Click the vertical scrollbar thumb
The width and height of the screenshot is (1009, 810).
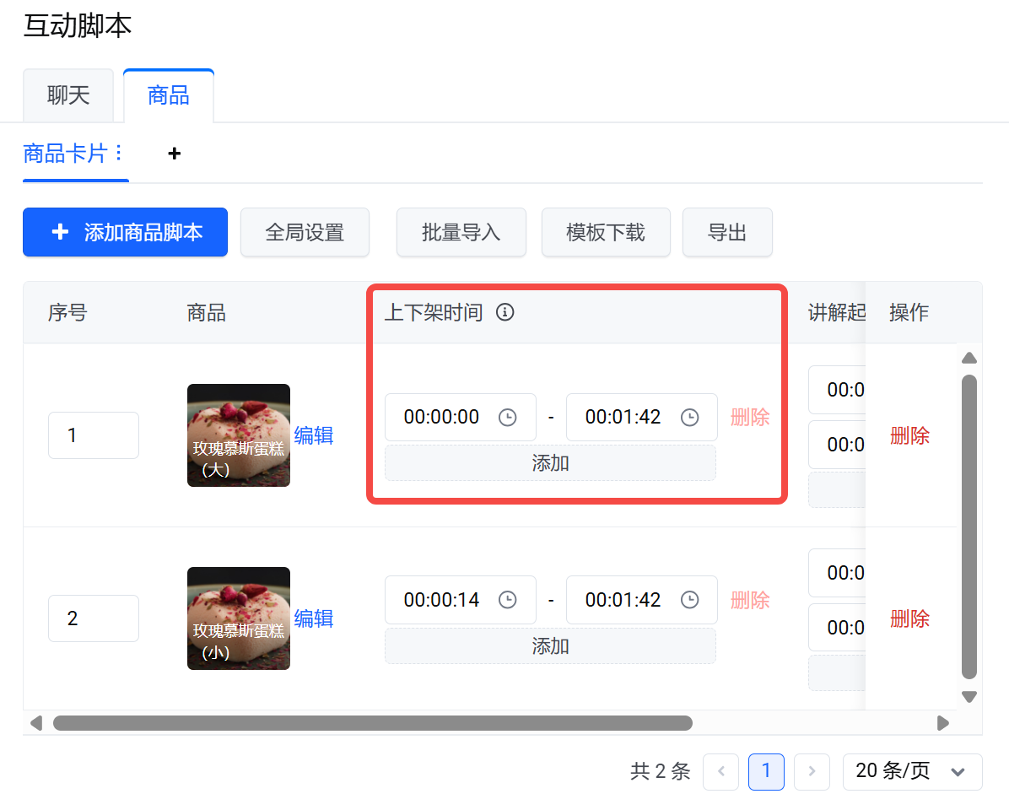click(969, 526)
